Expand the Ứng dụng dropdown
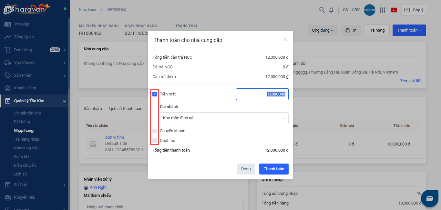The image size is (441, 210). point(323,30)
